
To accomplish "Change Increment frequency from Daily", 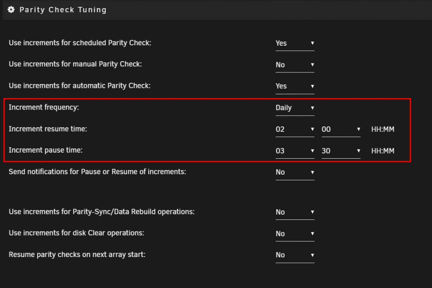I will [x=295, y=108].
